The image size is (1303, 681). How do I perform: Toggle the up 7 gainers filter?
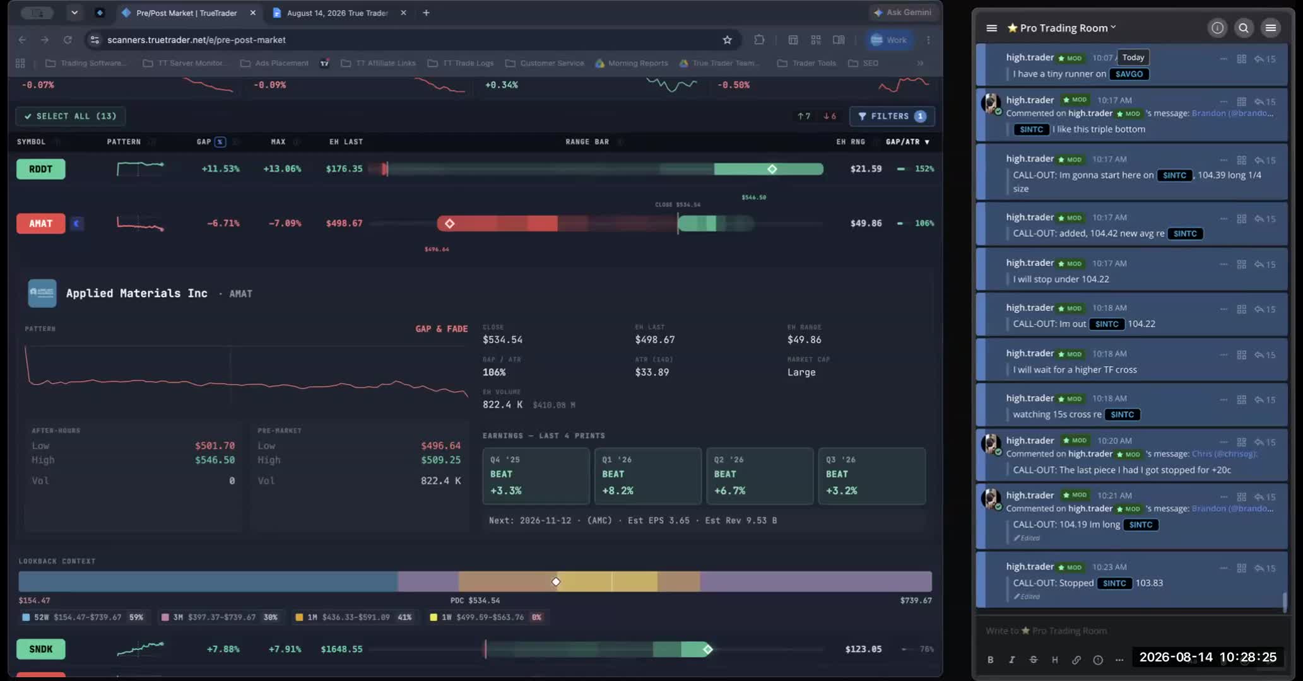tap(804, 116)
